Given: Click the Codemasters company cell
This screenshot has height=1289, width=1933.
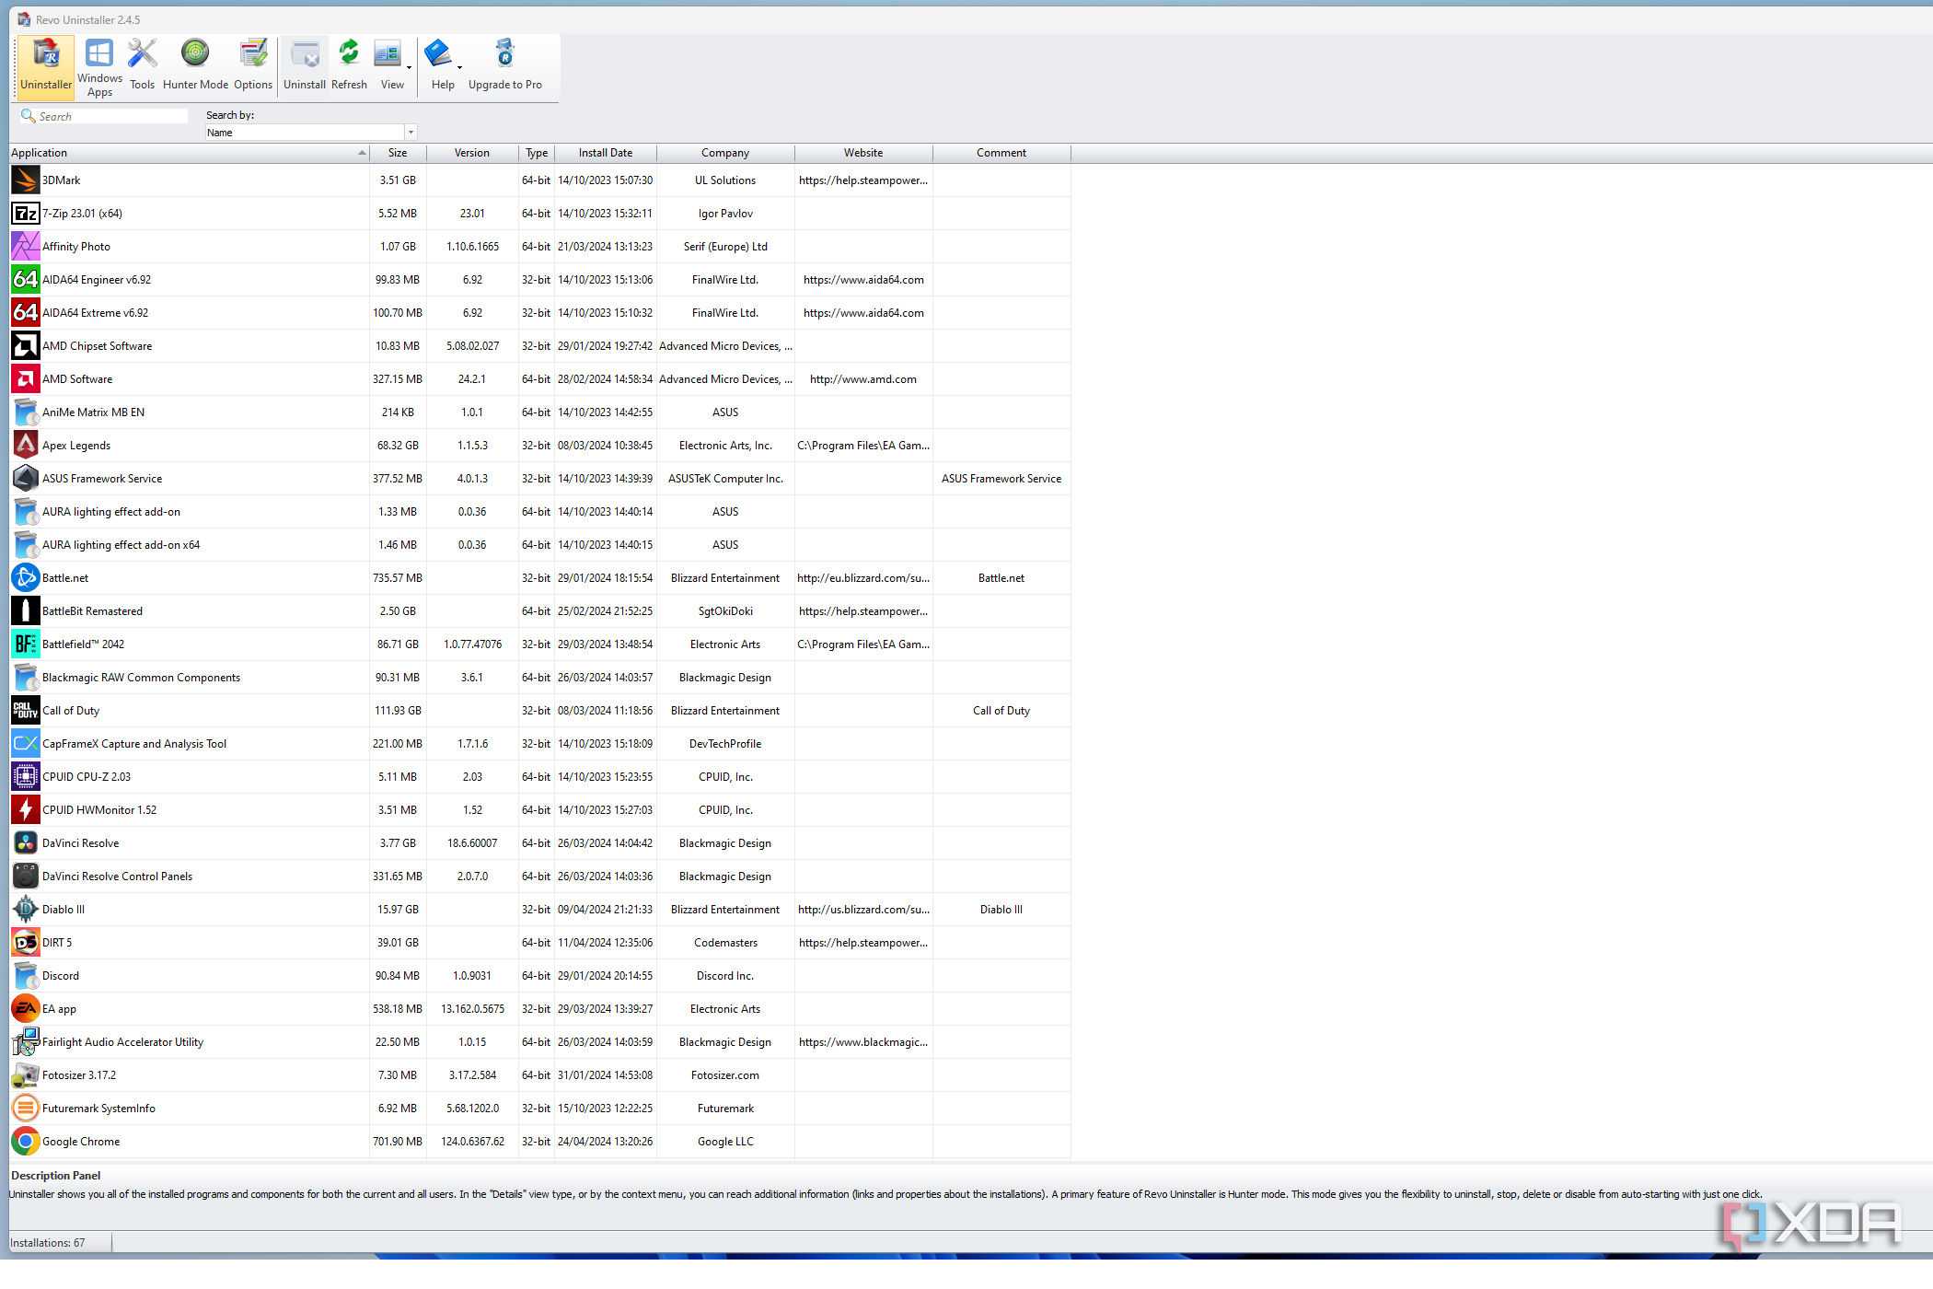Looking at the screenshot, I should 725,943.
